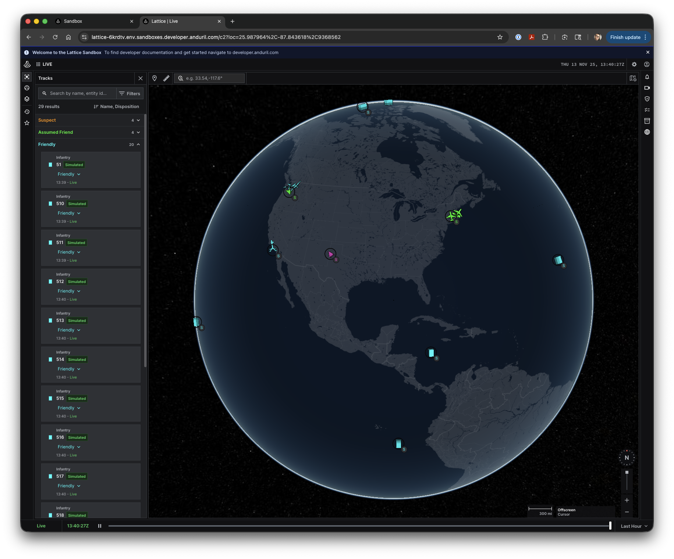Click the target circle icon in left sidebar
The image size is (674, 559).
(27, 88)
